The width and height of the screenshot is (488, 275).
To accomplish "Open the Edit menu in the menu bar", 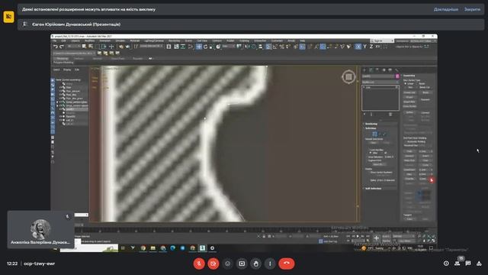I will pos(63,40).
